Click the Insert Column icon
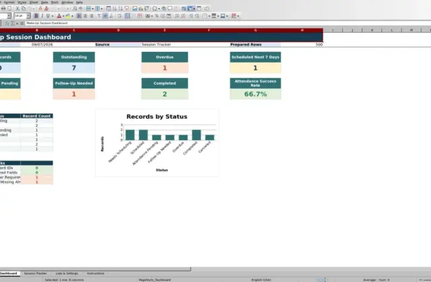Screen dimensions: 431x282 click(x=97, y=9)
